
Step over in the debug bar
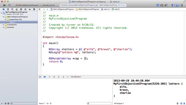(54, 77)
